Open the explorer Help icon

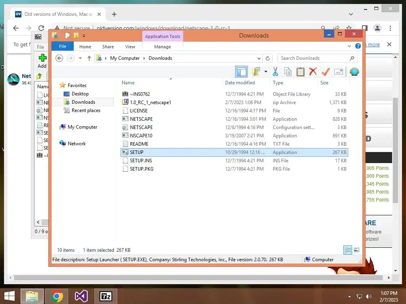pyautogui.click(x=358, y=46)
